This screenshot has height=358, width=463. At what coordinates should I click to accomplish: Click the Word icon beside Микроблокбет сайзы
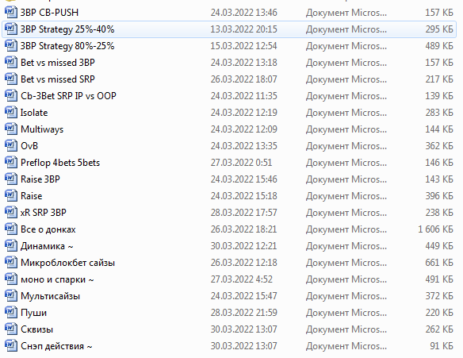[x=10, y=263]
